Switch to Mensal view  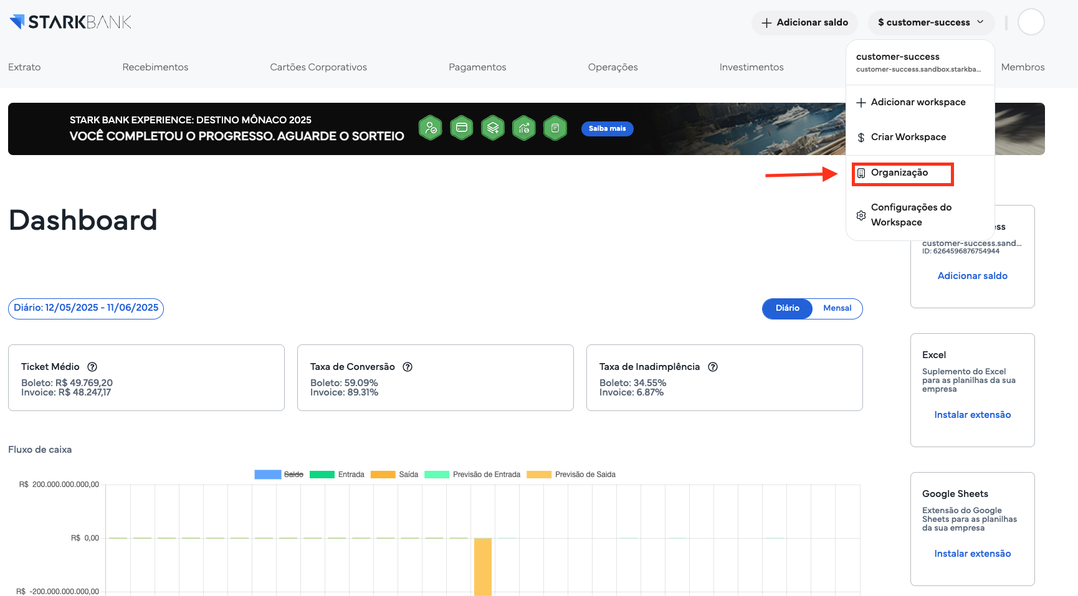(x=837, y=308)
